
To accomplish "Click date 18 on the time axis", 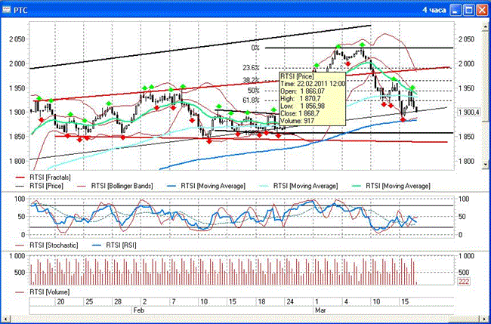I will (x=261, y=302).
